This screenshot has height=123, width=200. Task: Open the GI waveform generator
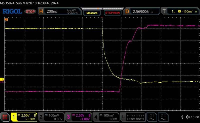[x=151, y=117]
